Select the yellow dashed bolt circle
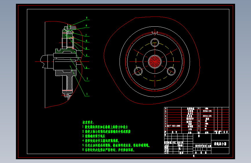The height and width of the screenshot is (163, 251). tap(155, 61)
